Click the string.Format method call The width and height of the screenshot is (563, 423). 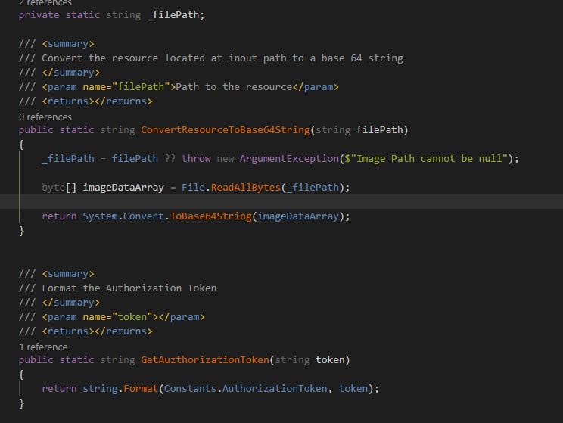pos(120,388)
